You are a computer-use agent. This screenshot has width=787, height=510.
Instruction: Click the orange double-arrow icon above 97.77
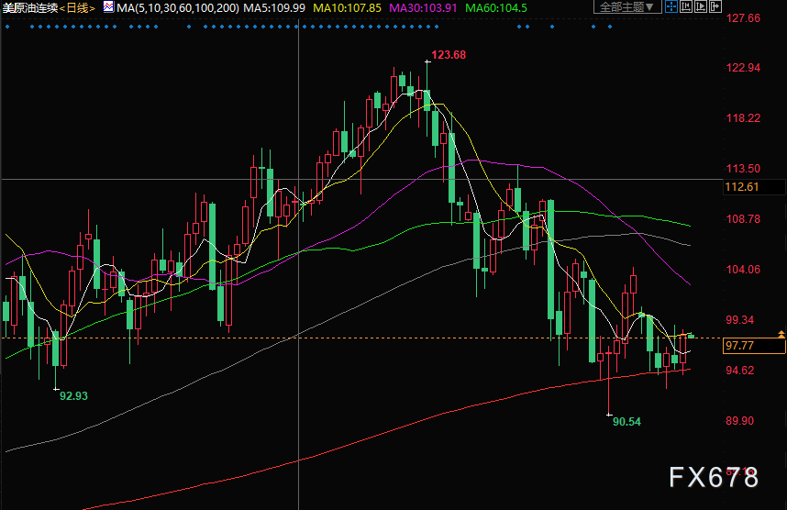781,336
